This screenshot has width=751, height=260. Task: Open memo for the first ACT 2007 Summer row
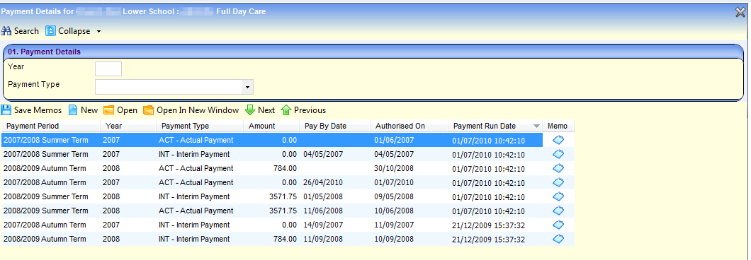click(x=558, y=140)
